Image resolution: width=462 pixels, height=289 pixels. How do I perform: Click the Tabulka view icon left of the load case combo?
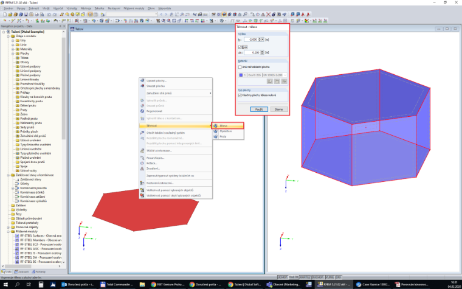pyautogui.click(x=95, y=14)
